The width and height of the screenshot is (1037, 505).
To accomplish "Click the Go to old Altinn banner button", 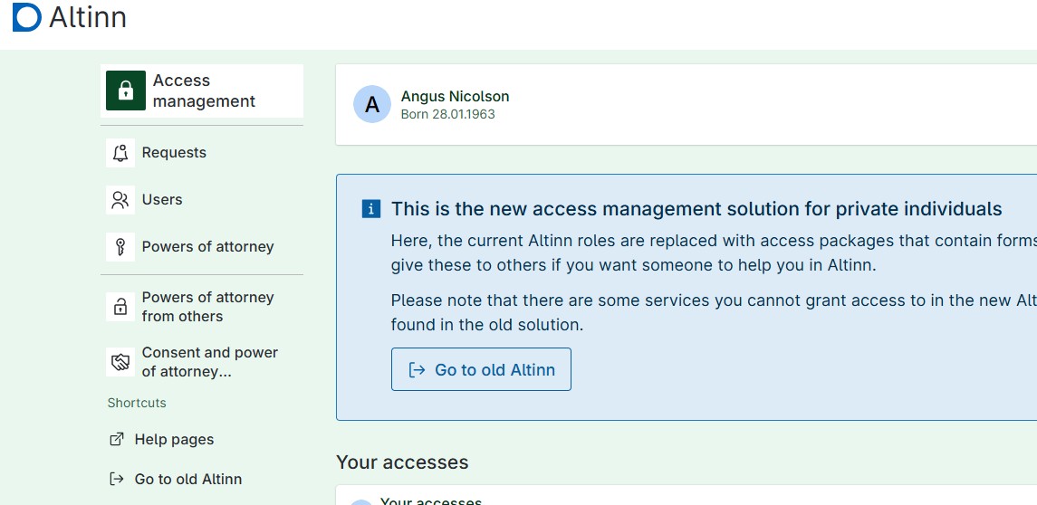I will pos(481,369).
